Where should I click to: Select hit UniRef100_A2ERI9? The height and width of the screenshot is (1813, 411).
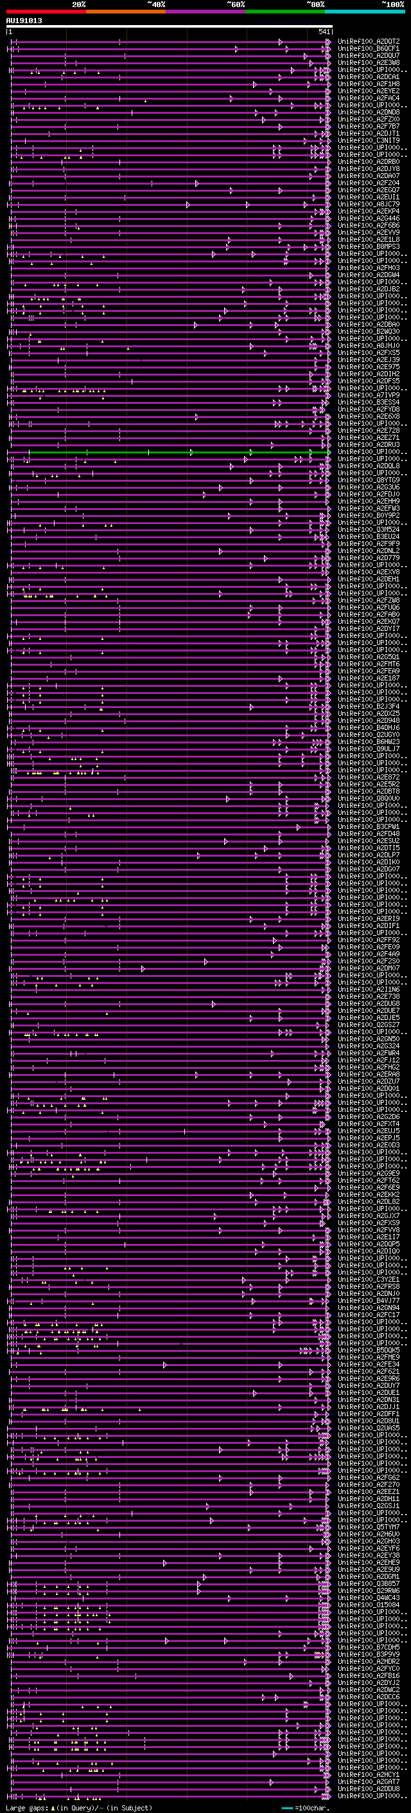[369, 918]
